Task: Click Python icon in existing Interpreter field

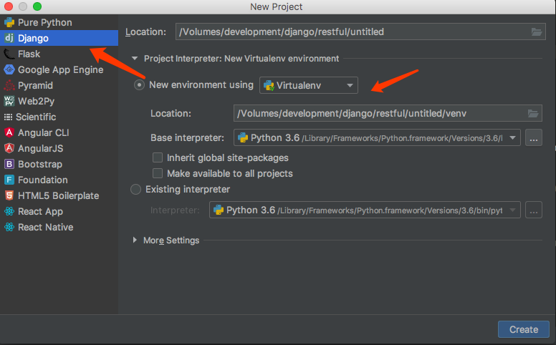Action: (219, 210)
